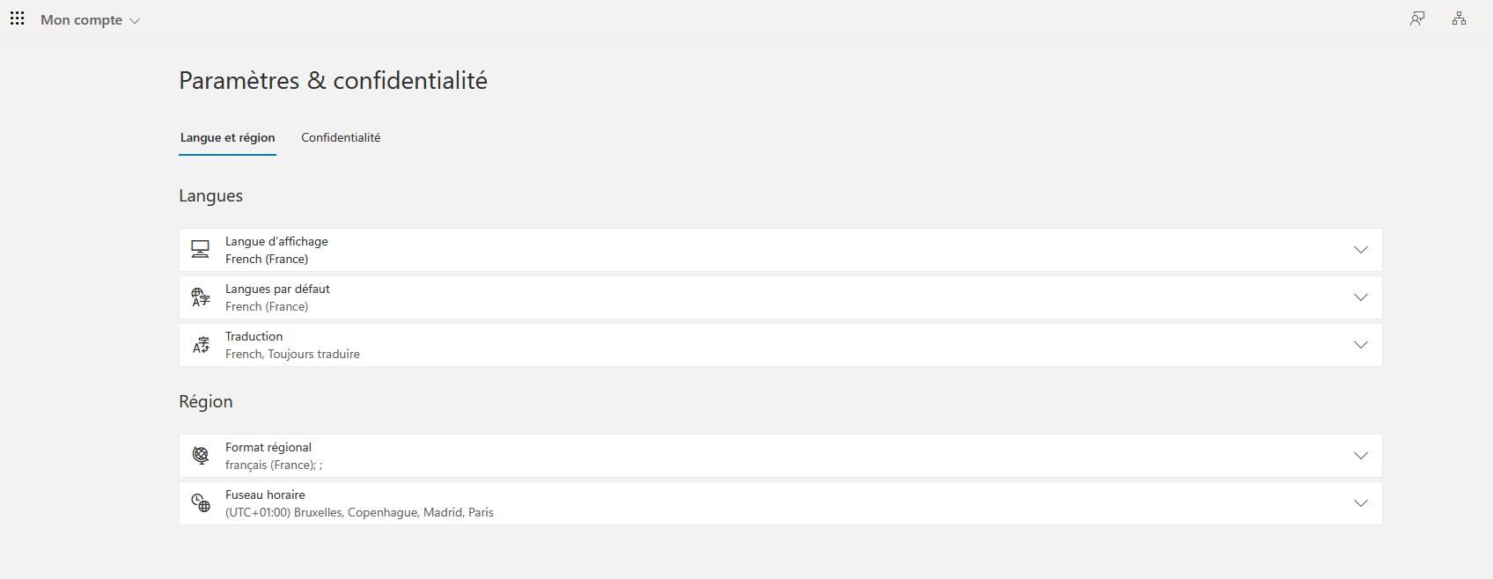The image size is (1493, 579).
Task: Expand the Traduction row chevron
Action: tap(1361, 345)
